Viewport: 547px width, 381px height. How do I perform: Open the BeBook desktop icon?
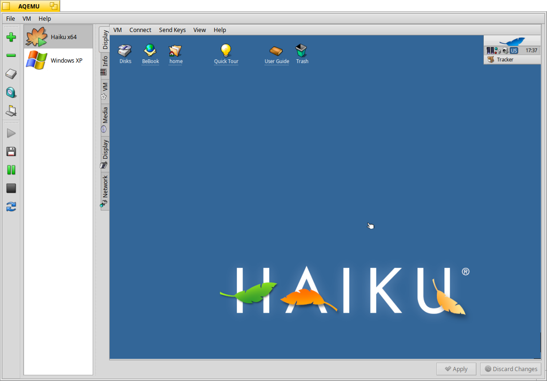[150, 54]
